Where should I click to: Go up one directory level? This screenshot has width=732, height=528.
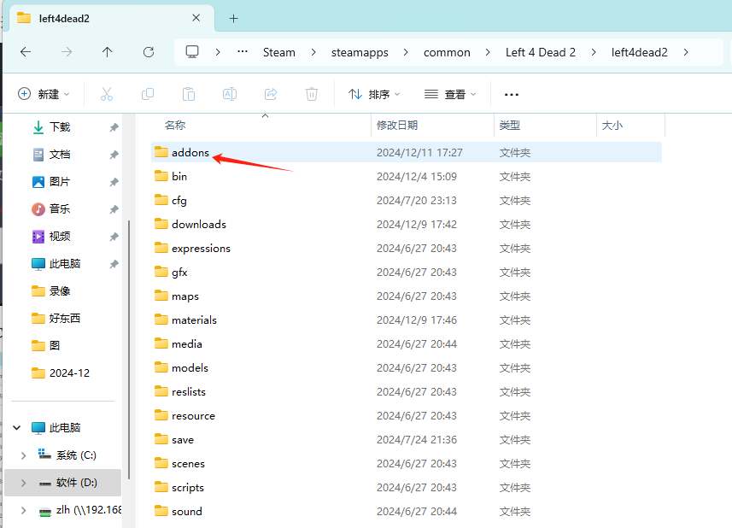pos(108,52)
